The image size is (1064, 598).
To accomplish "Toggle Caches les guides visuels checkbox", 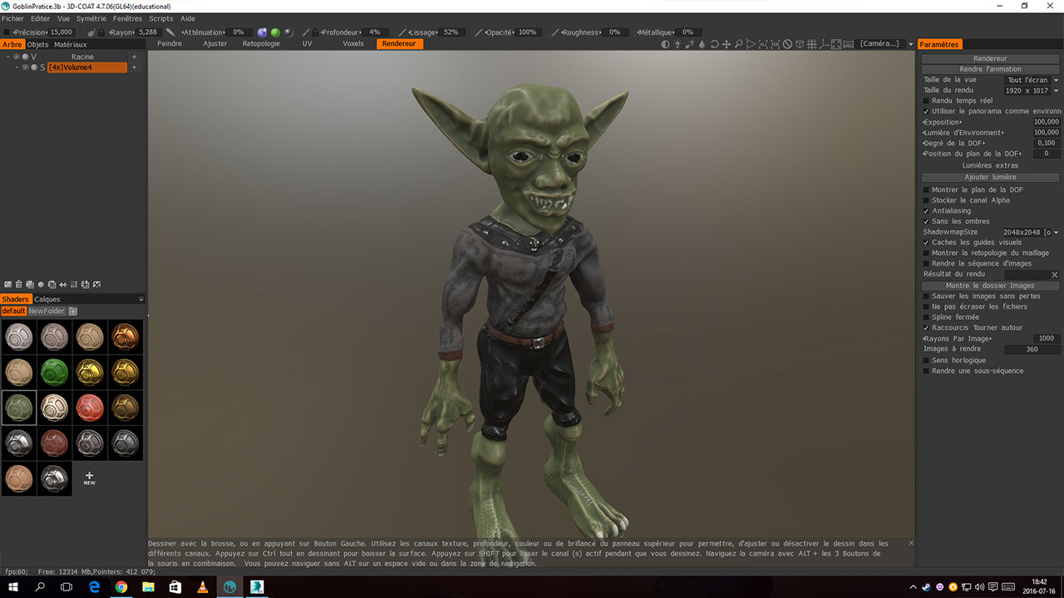I will pyautogui.click(x=926, y=243).
